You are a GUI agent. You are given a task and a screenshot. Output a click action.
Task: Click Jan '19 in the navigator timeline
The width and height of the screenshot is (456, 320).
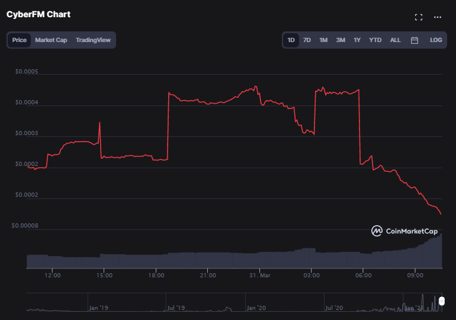coord(98,308)
